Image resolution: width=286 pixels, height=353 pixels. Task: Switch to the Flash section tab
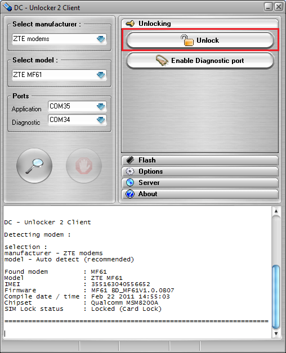pos(200,160)
